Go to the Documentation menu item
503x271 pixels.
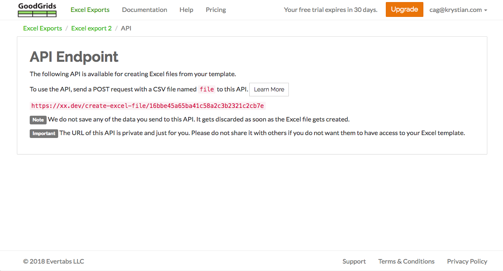(144, 10)
